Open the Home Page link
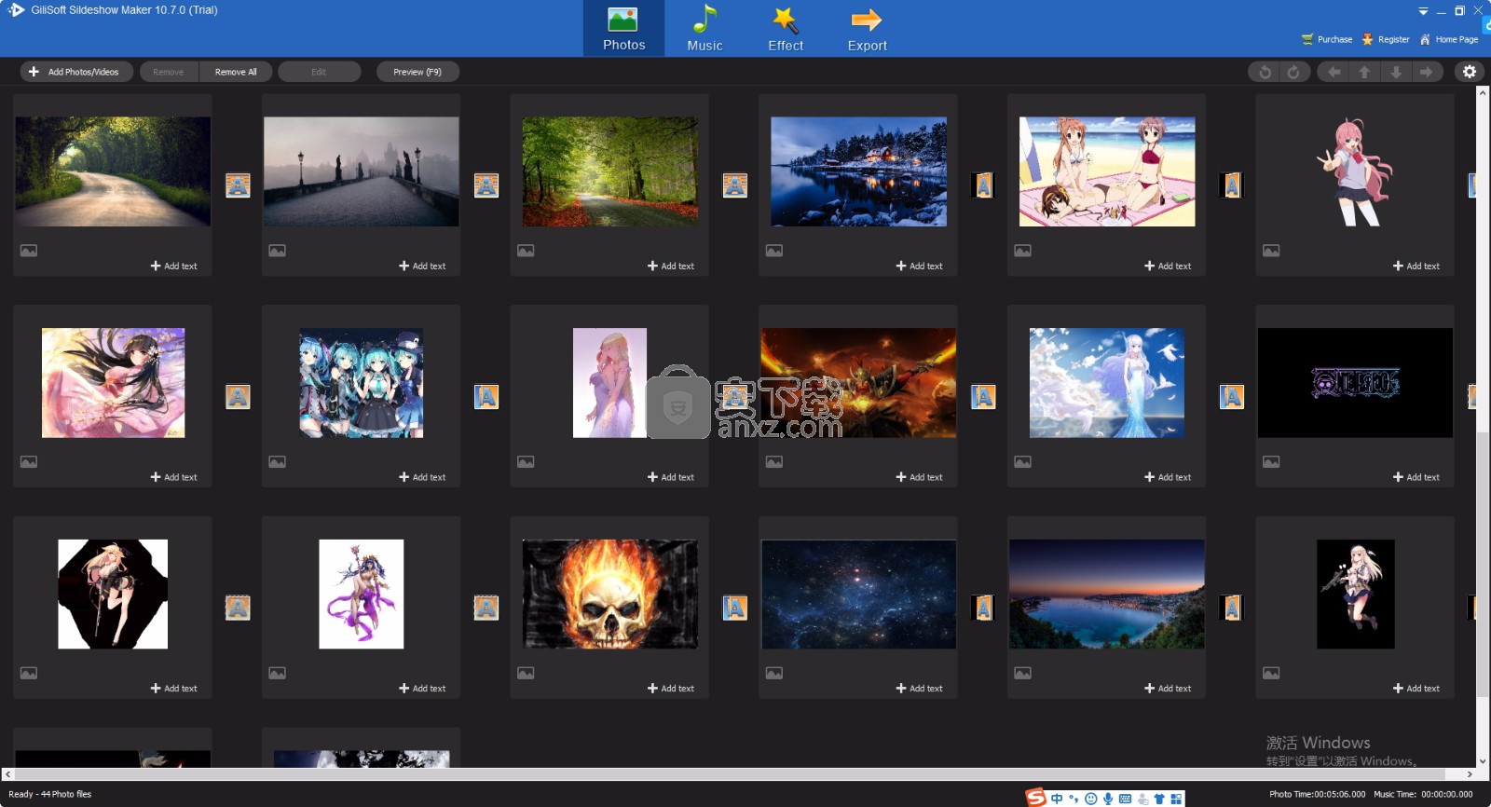The width and height of the screenshot is (1491, 807). [x=1449, y=39]
